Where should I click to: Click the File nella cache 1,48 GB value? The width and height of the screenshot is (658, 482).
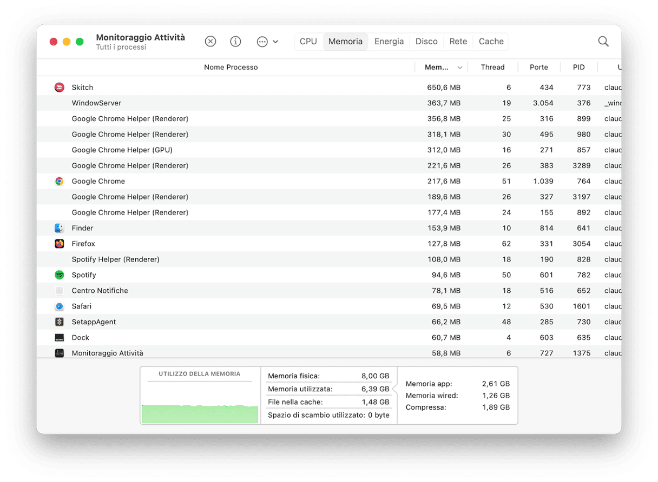click(376, 403)
